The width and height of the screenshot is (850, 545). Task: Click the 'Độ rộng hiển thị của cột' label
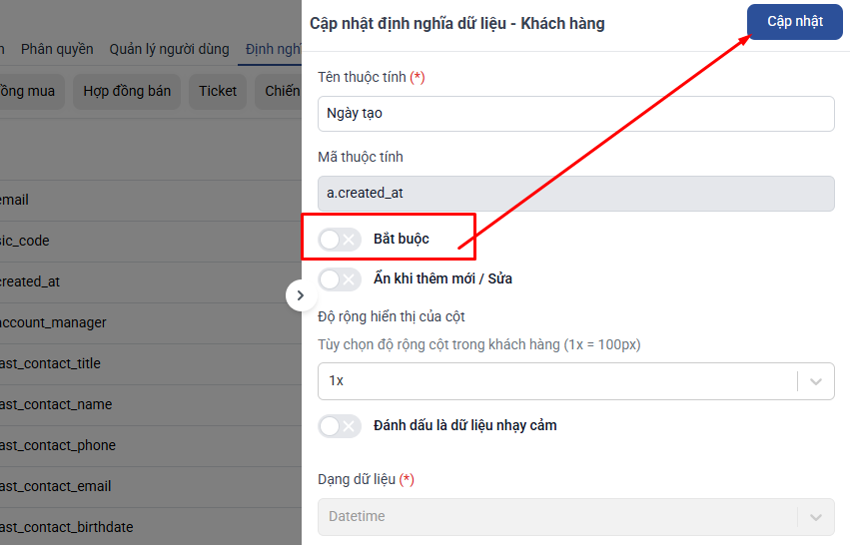click(x=392, y=317)
